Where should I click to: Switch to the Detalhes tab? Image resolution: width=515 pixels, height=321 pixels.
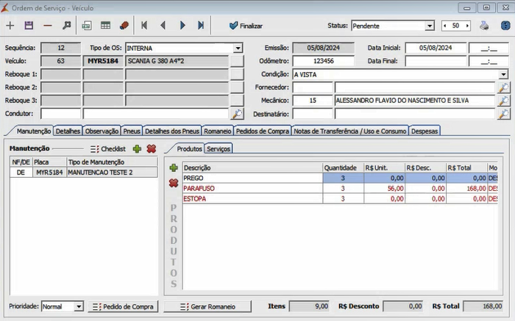pos(68,131)
